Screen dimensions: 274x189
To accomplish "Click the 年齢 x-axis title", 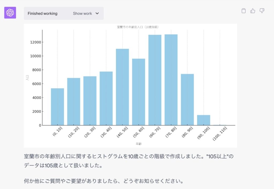I will (139, 144).
